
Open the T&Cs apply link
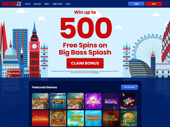tap(96, 73)
